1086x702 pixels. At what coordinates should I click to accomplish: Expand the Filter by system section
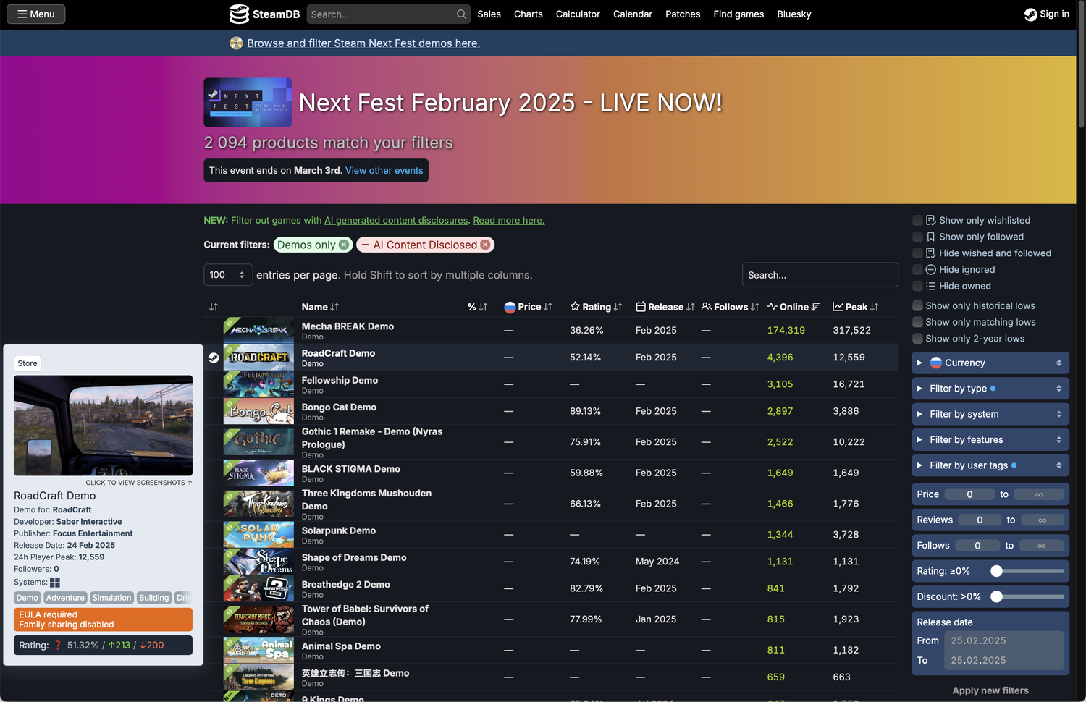click(990, 414)
